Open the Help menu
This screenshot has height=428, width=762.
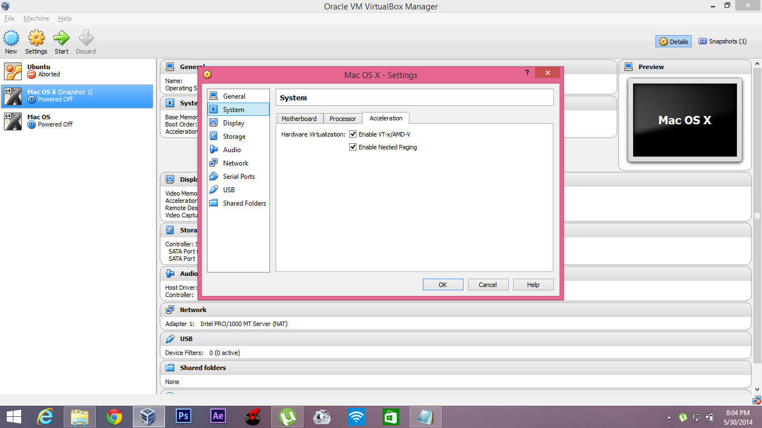tap(65, 18)
